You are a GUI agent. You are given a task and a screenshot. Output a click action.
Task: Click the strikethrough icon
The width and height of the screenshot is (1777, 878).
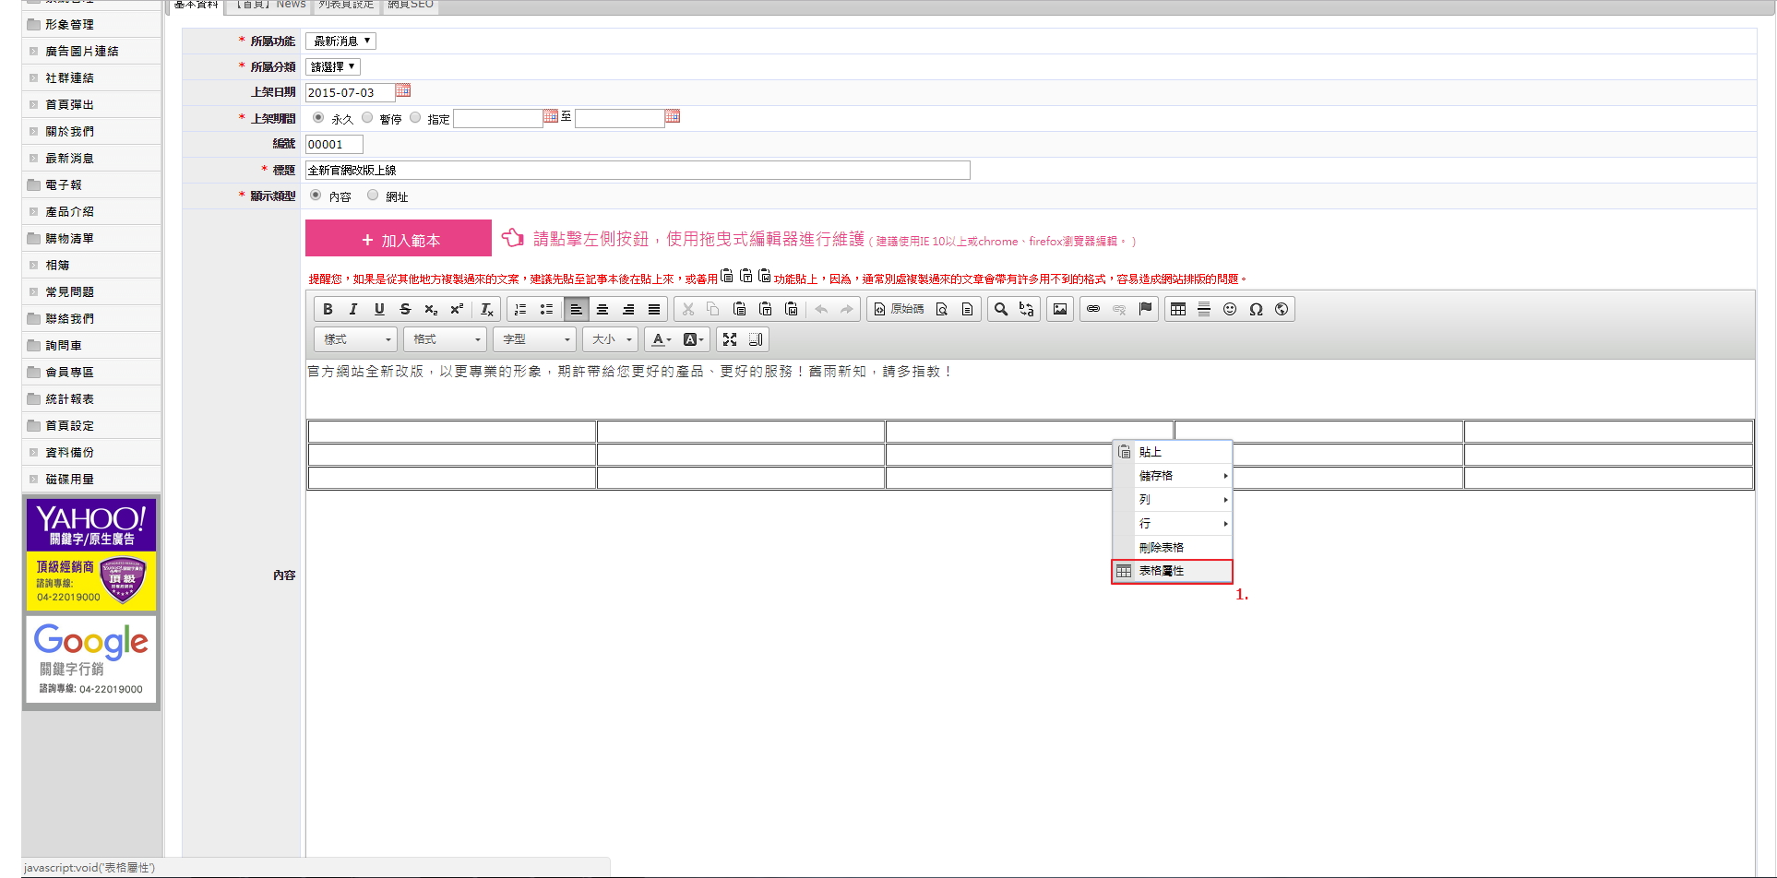pos(405,309)
